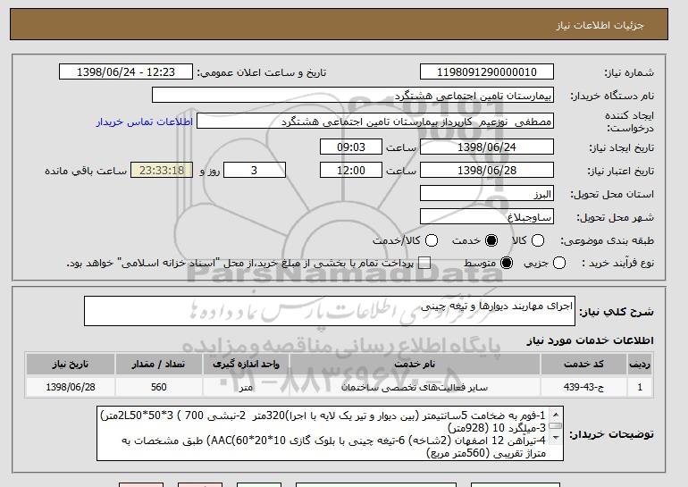Screen dimensions: 688x487
Task: Click the واحد اندازه گیری column header
Action: [246, 365]
